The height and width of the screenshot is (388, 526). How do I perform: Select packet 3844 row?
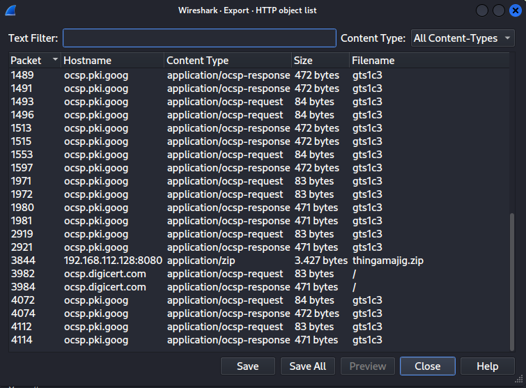tap(259, 261)
